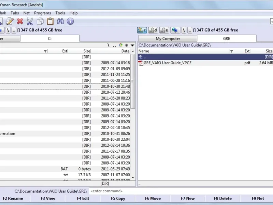The width and height of the screenshot is (273, 205).
Task: Click F4 Edit button
Action: pos(83,199)
